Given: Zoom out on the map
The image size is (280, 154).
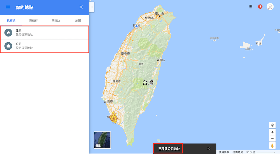Looking at the screenshot, I should 272,139.
